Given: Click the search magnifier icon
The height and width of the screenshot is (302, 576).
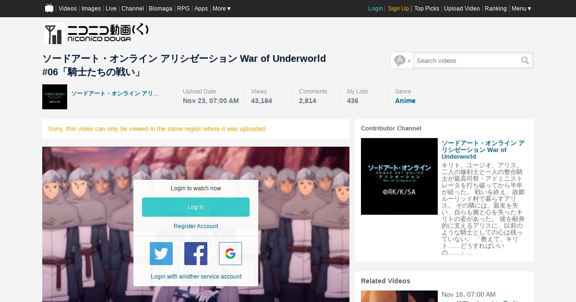Looking at the screenshot, I should (525, 60).
